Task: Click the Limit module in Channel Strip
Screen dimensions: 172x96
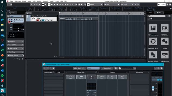Action: [123, 77]
